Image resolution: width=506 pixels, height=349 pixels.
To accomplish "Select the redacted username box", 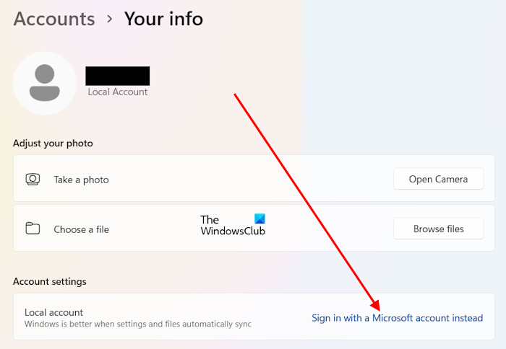I will 117,76.
